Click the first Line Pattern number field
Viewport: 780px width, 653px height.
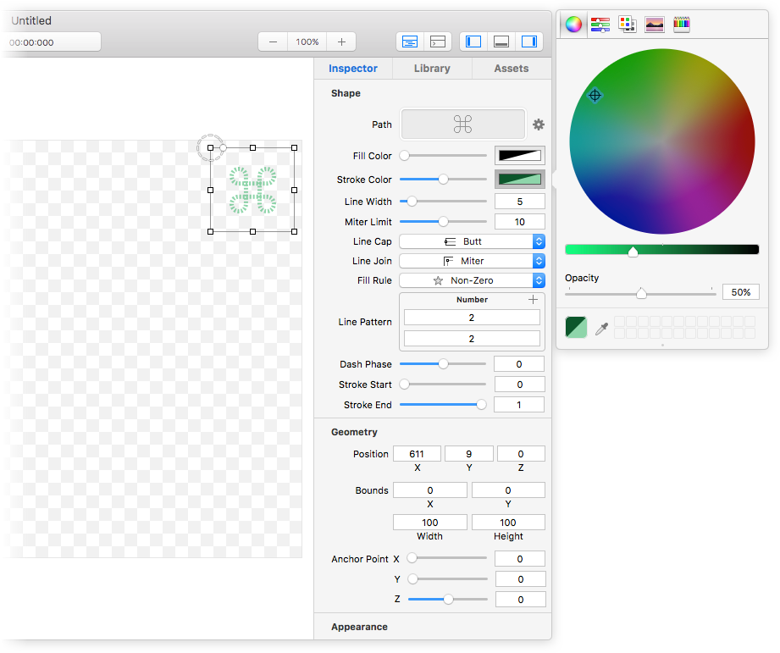coord(472,318)
